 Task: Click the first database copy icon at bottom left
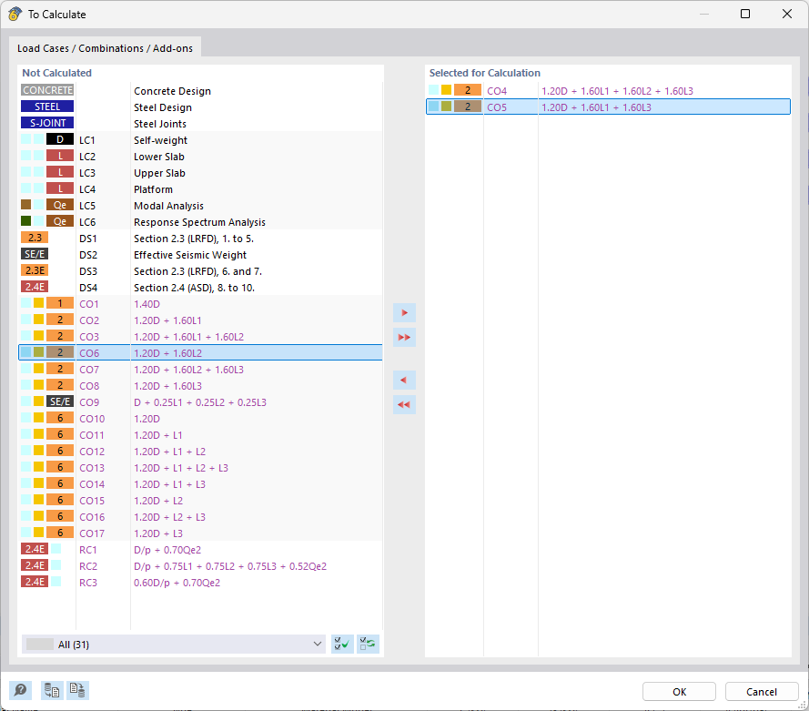52,690
